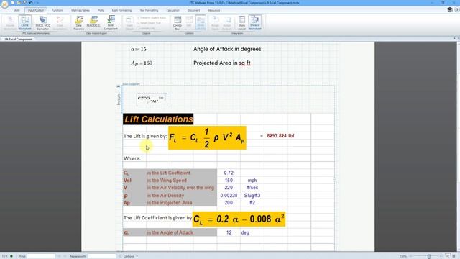Click the mph unit cell
Image resolution: width=460 pixels, height=259 pixels.
tap(252, 181)
